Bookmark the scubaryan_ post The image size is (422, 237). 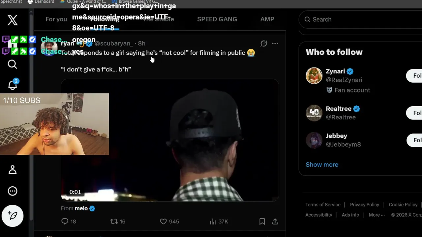pyautogui.click(x=262, y=222)
